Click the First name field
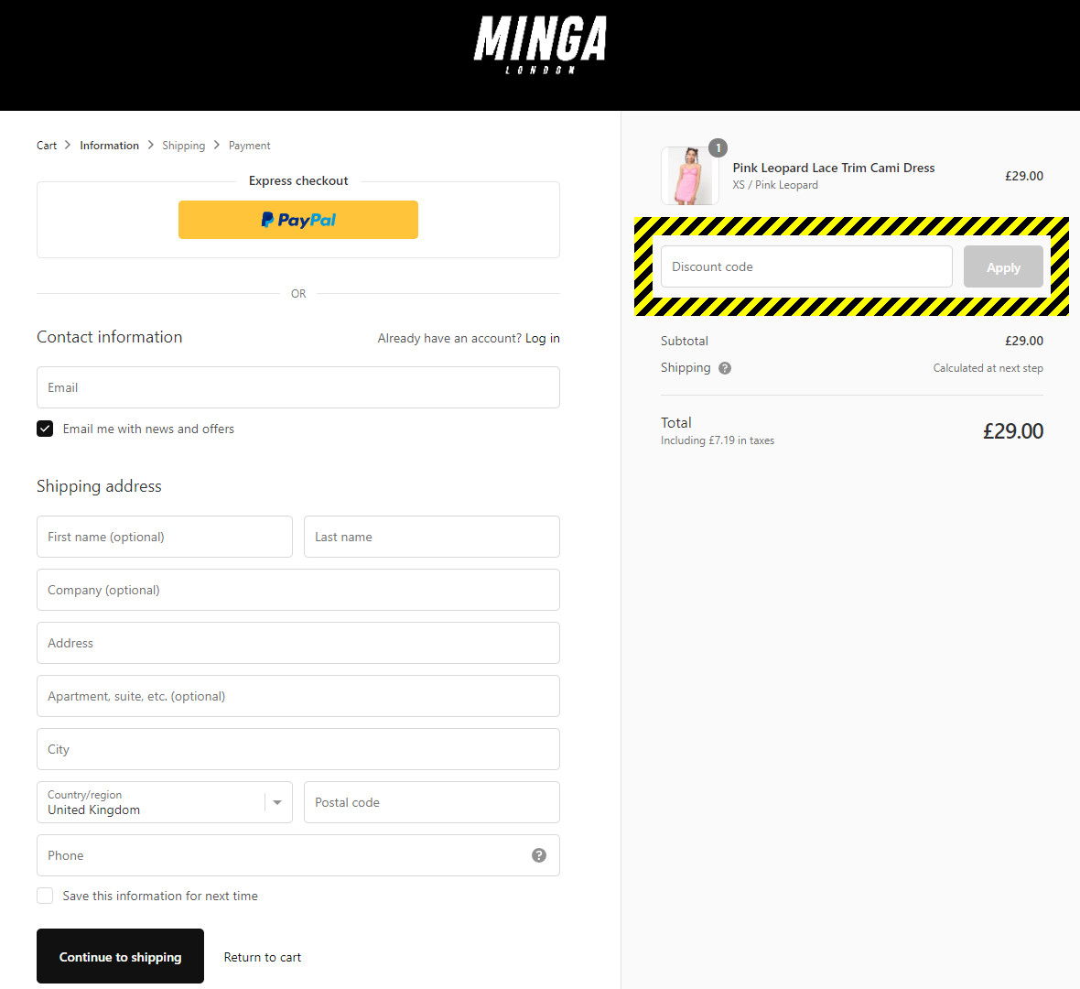 [164, 537]
